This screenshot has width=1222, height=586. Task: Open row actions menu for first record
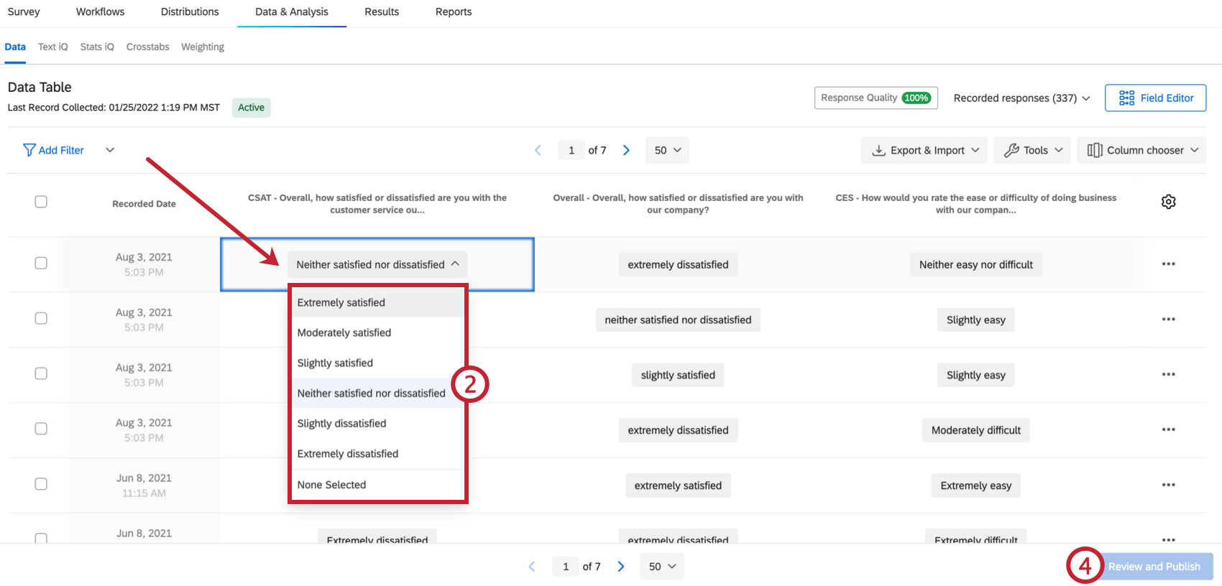click(x=1168, y=264)
